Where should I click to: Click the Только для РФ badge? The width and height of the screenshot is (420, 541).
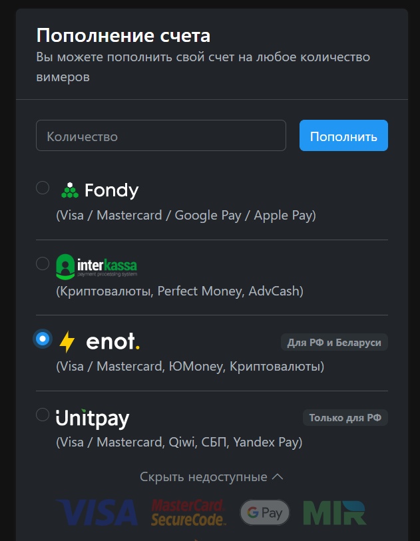coord(345,418)
